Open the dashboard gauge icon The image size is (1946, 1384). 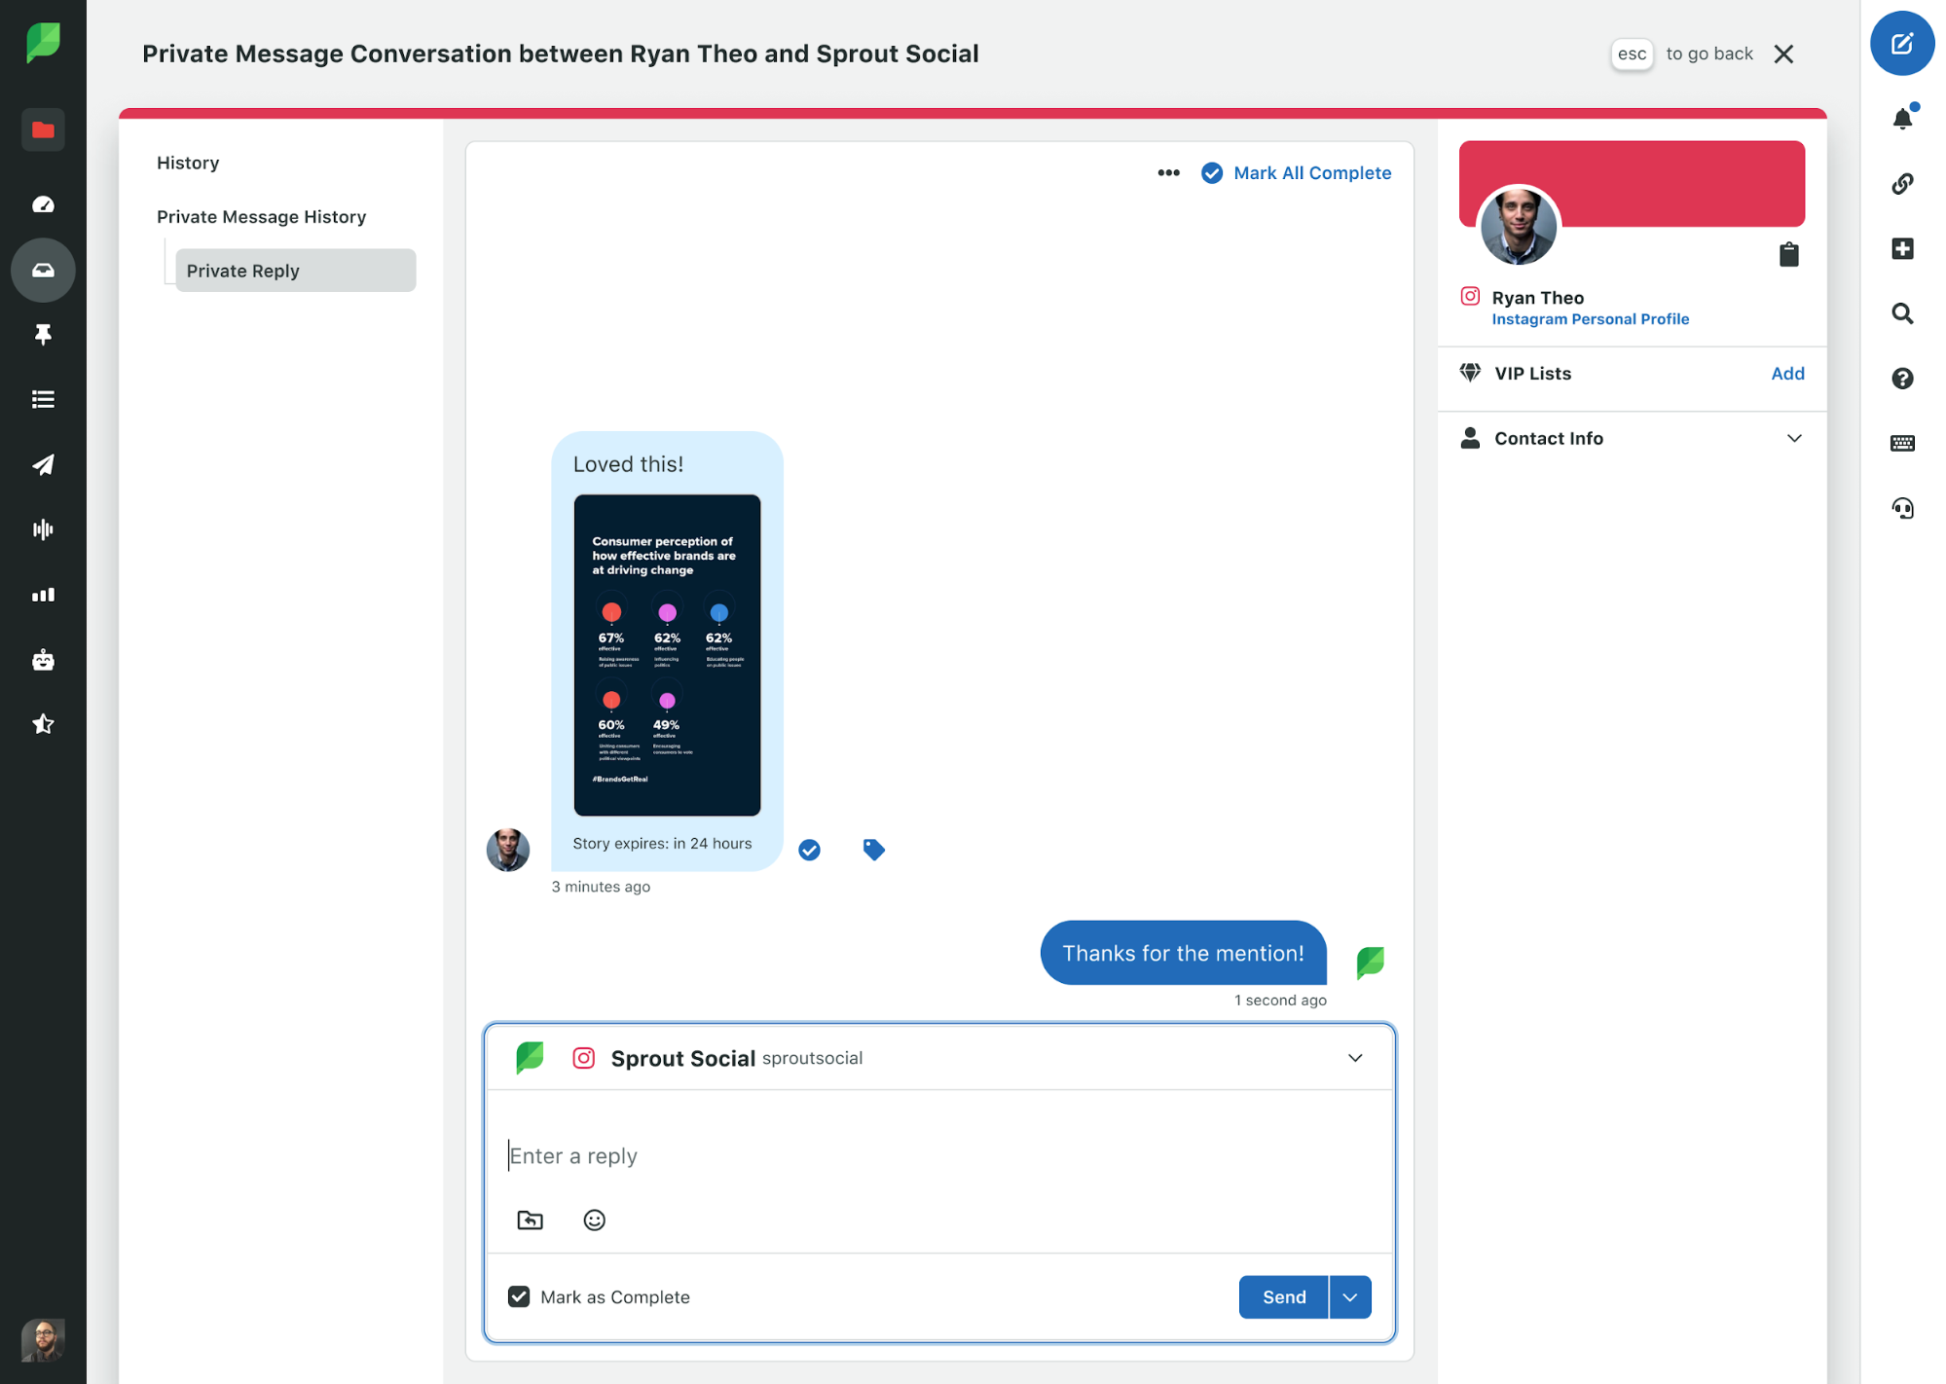[43, 204]
